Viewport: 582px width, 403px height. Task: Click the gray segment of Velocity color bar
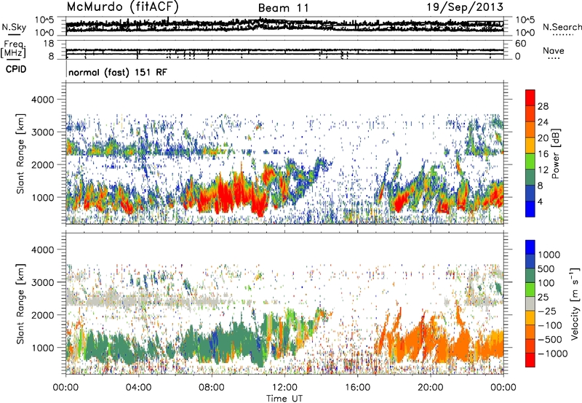point(530,304)
